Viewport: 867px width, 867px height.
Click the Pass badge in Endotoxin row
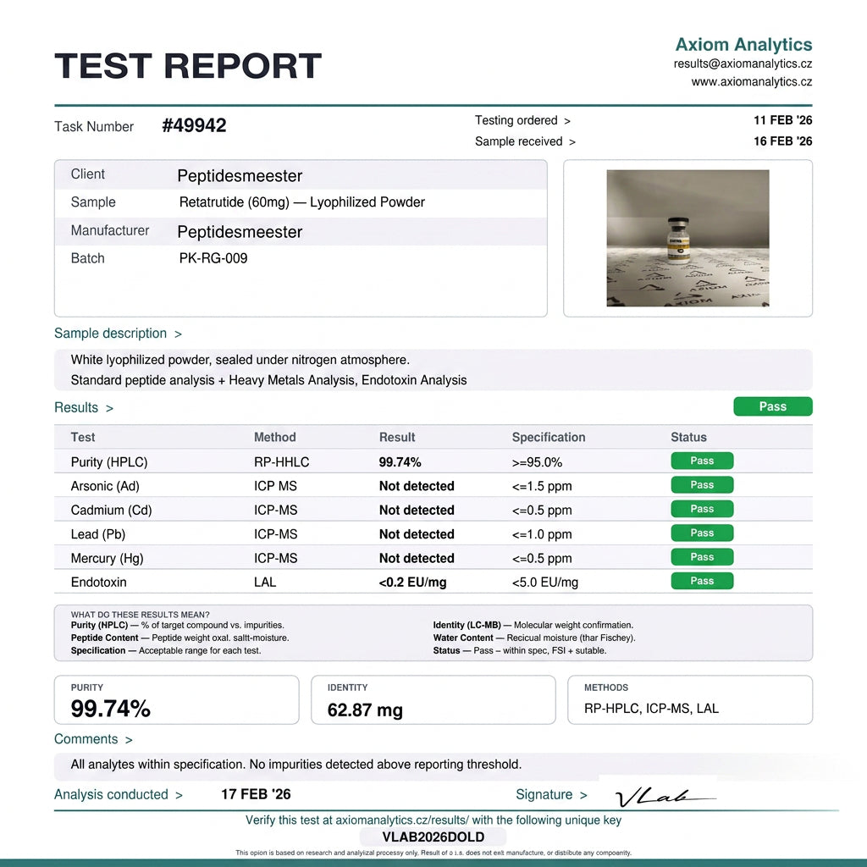point(702,581)
